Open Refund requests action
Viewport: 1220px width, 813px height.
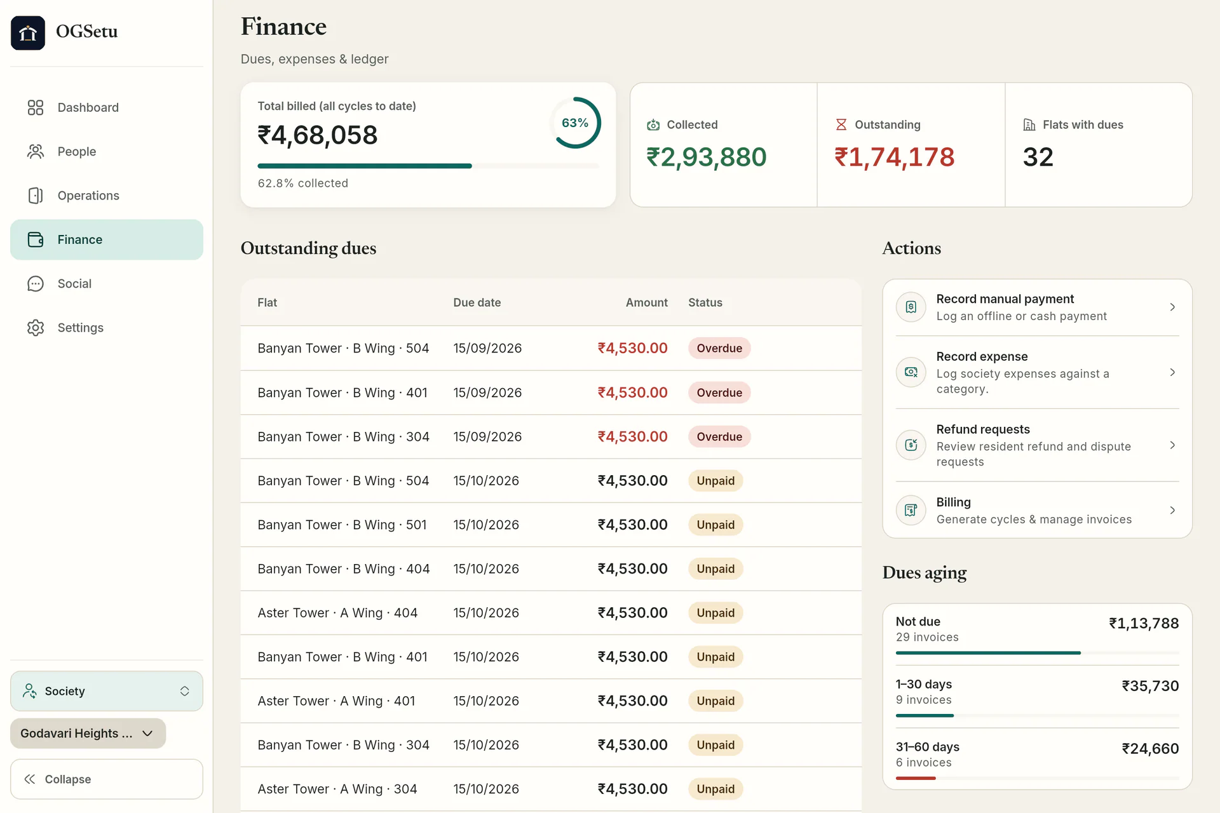tap(1037, 445)
